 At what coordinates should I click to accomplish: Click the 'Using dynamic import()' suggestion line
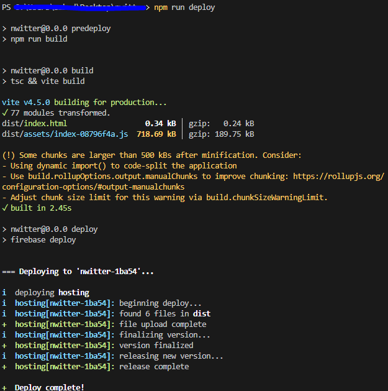tap(120, 166)
